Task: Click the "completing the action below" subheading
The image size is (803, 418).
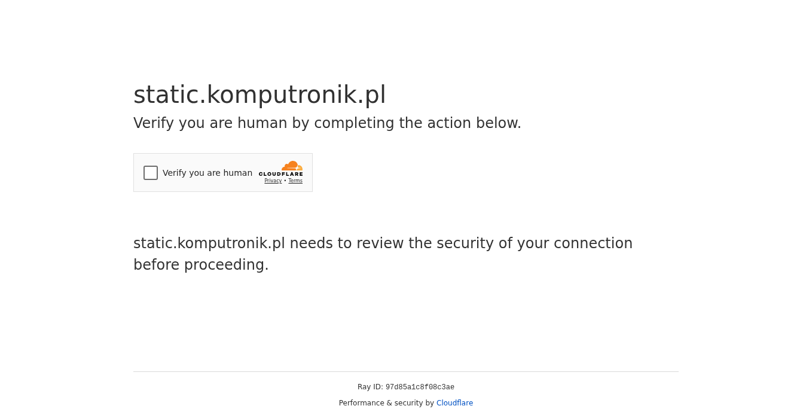Action: pyautogui.click(x=417, y=123)
